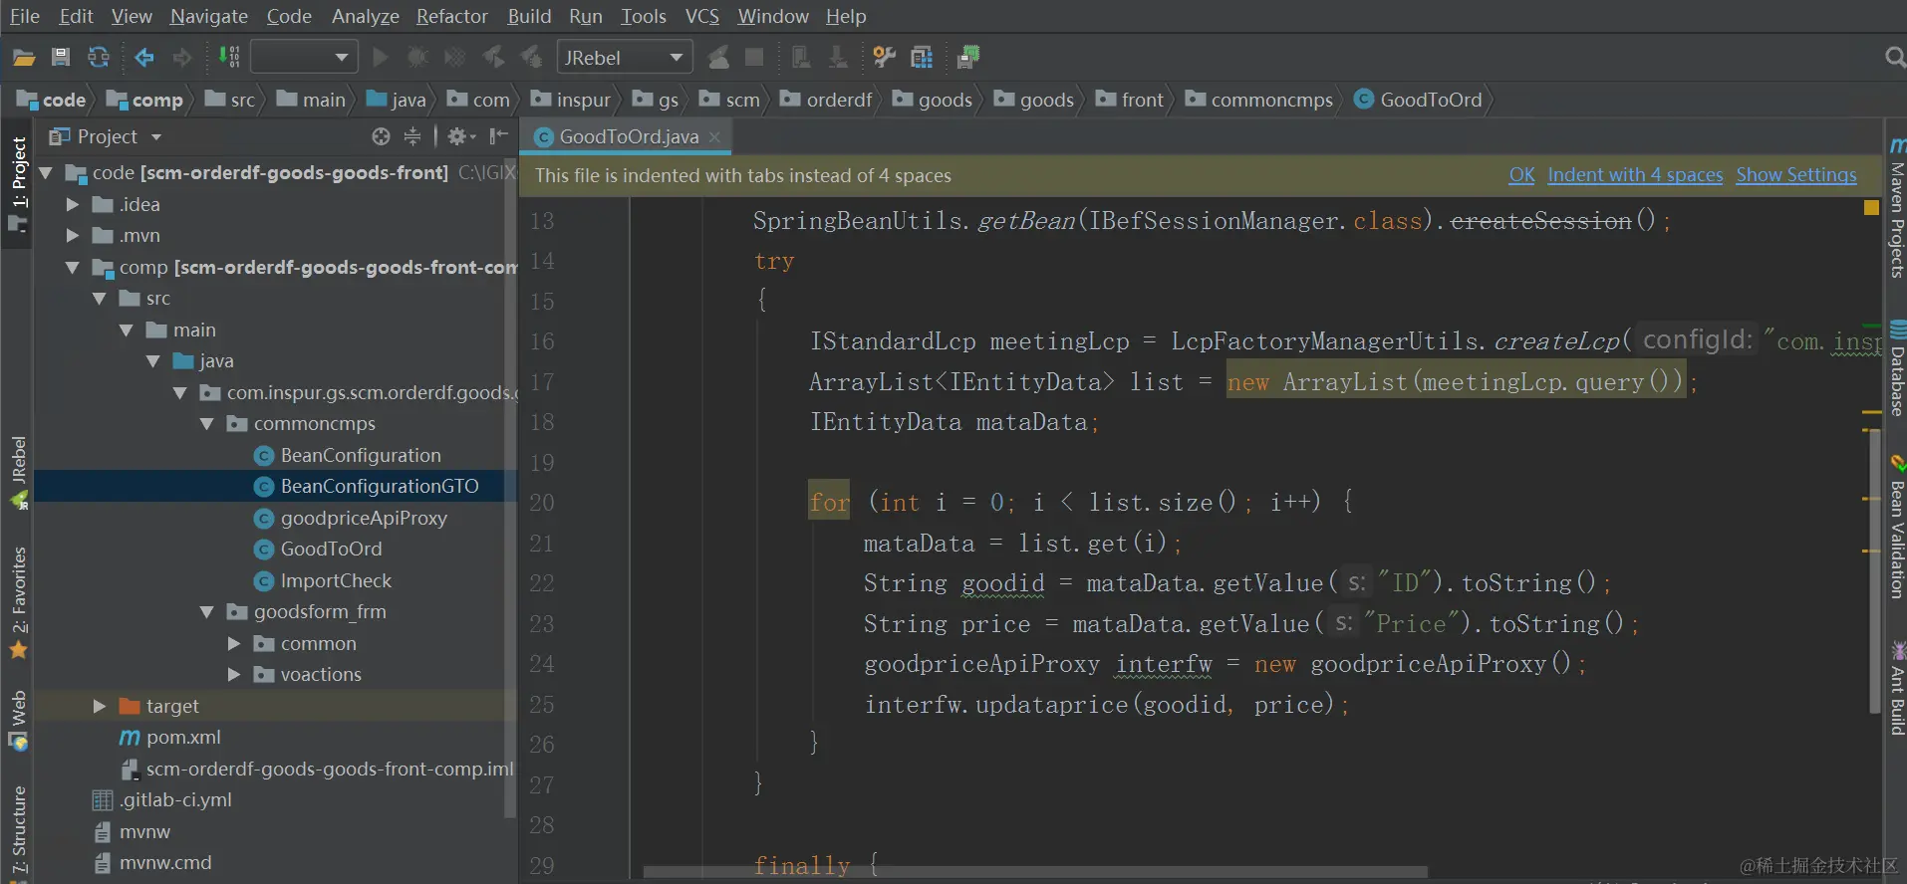1907x884 pixels.
Task: Toggle the Bean Validation side panel
Action: 1897,527
